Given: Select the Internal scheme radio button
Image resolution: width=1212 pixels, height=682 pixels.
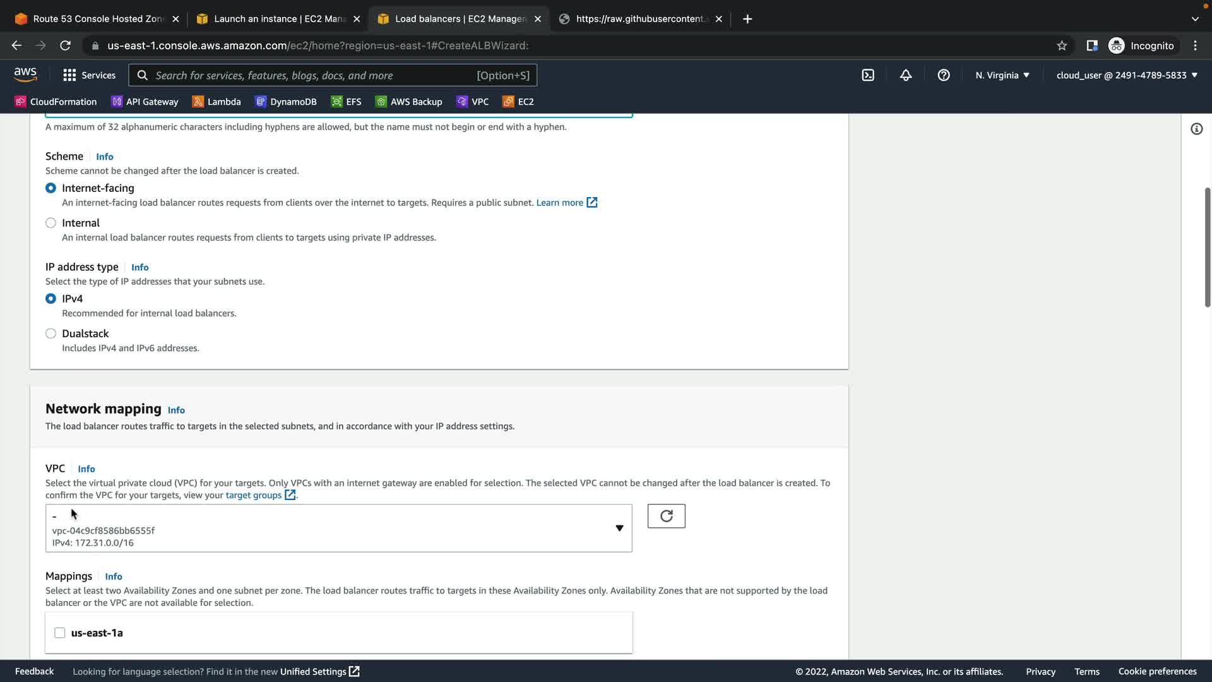Looking at the screenshot, I should click(51, 223).
